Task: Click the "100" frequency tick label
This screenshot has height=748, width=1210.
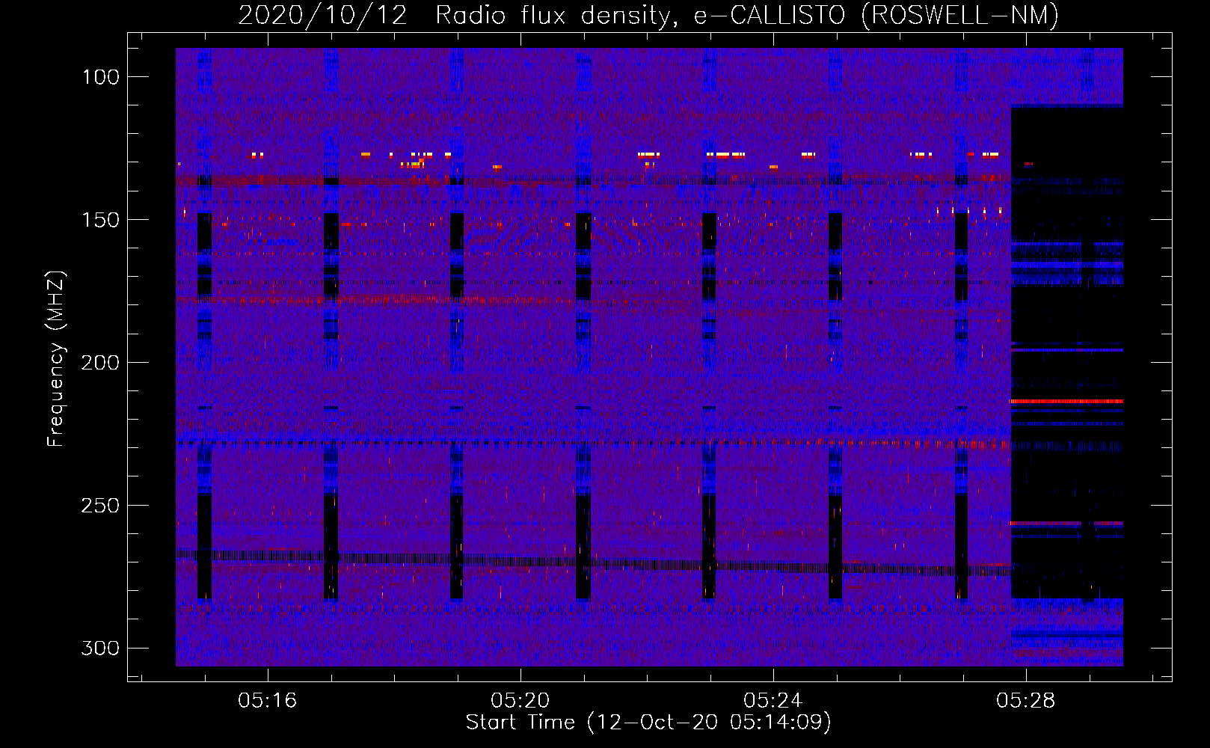Action: tap(99, 77)
